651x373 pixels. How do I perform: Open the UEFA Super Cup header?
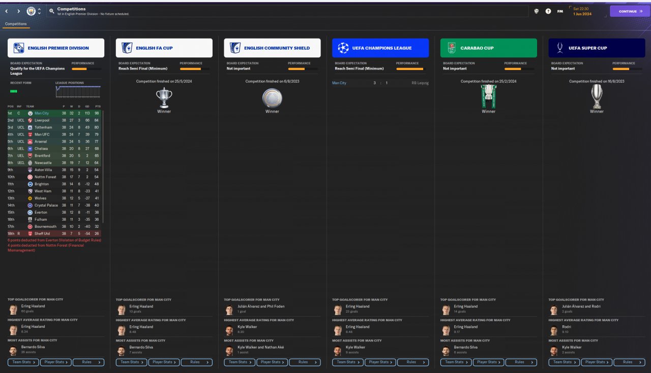(x=597, y=48)
